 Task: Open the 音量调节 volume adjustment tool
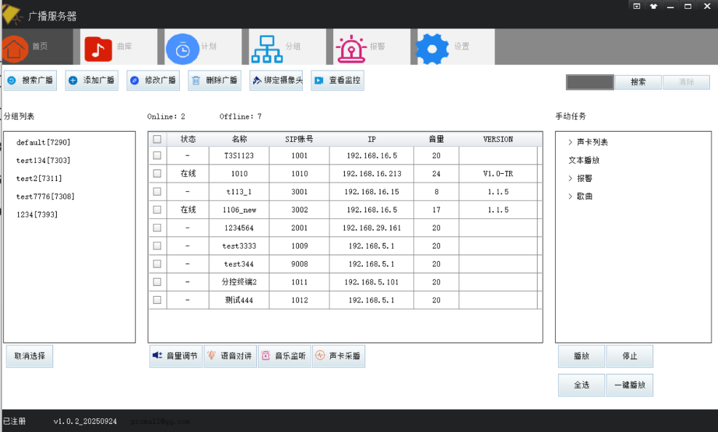click(175, 356)
